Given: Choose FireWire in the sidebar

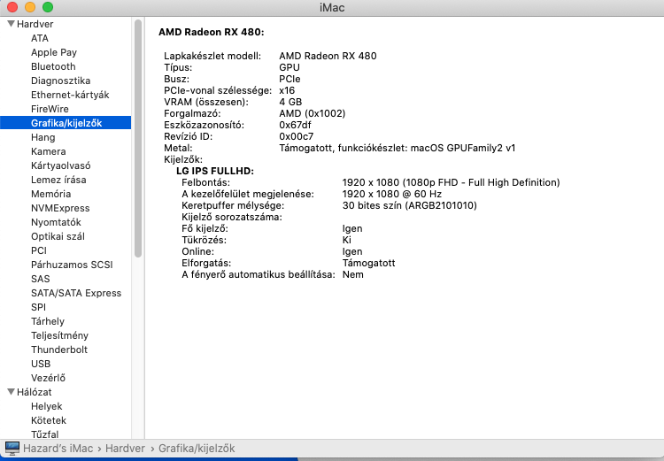Looking at the screenshot, I should click(50, 109).
